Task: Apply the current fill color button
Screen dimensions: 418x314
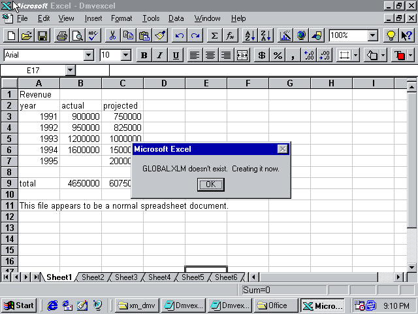Action: [372, 55]
